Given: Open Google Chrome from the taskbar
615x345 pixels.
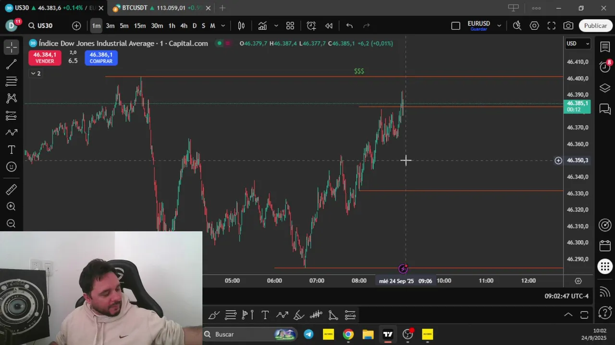Looking at the screenshot, I should point(348,334).
